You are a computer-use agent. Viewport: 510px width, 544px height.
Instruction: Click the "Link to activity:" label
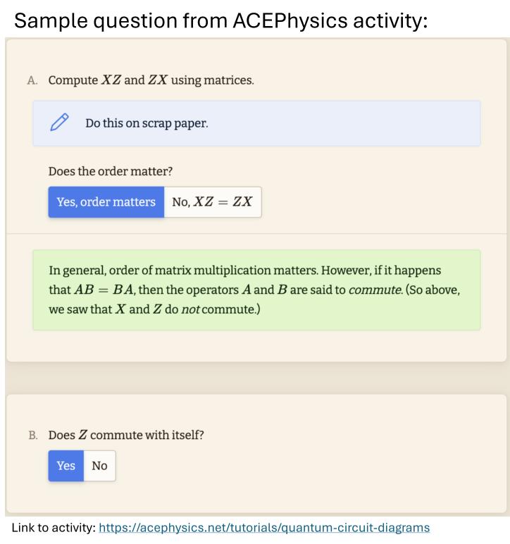coord(54,528)
